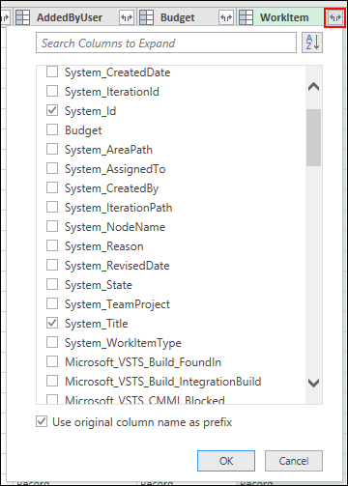Click the scroll down arrow of column list
This screenshot has width=348, height=486.
click(313, 383)
